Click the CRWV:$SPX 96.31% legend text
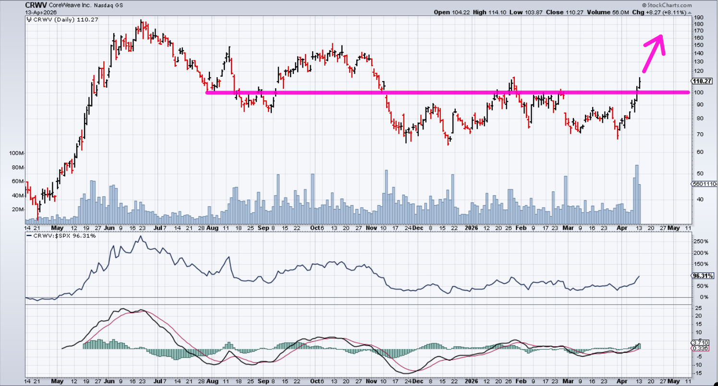Viewport: 718px width, 386px height. pyautogui.click(x=64, y=236)
